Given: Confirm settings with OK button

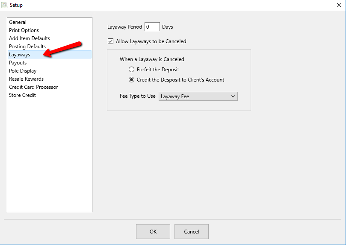Looking at the screenshot, I should coord(153,232).
